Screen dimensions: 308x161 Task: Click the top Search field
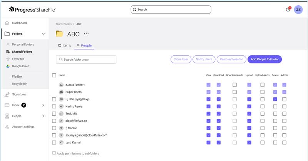tap(171, 10)
